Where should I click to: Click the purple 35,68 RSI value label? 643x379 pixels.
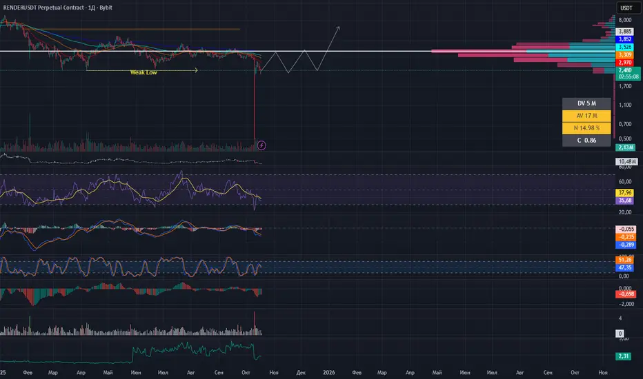pyautogui.click(x=624, y=201)
